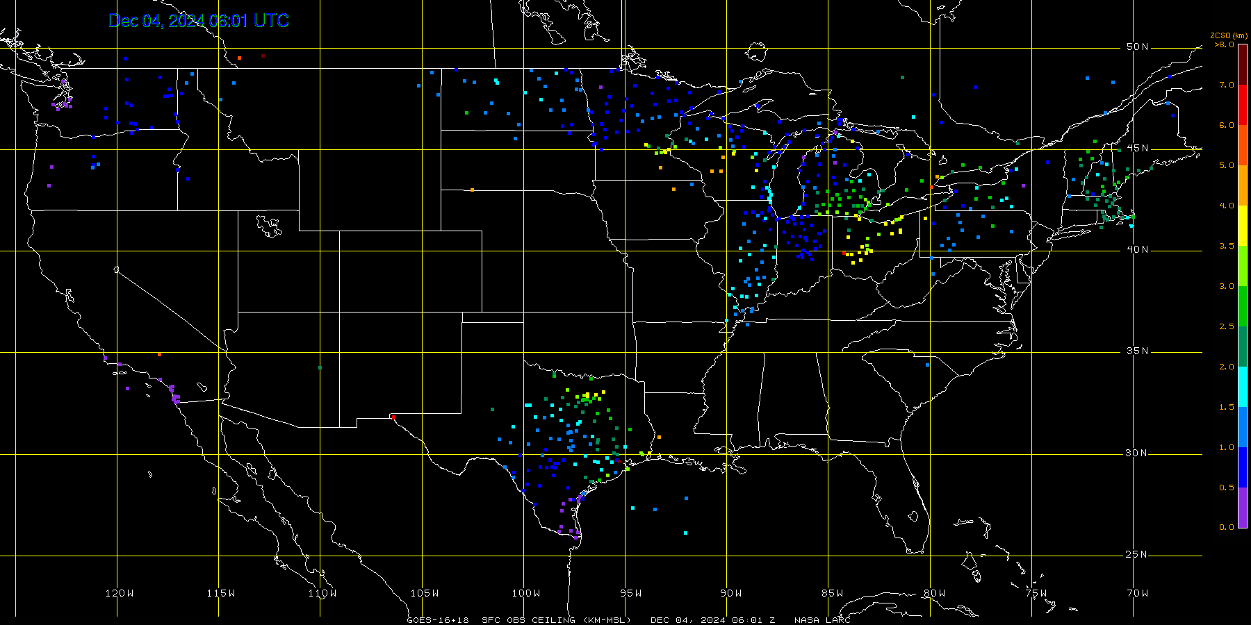Click the red observation point near El Paso
This screenshot has width=1251, height=625.
[x=393, y=417]
